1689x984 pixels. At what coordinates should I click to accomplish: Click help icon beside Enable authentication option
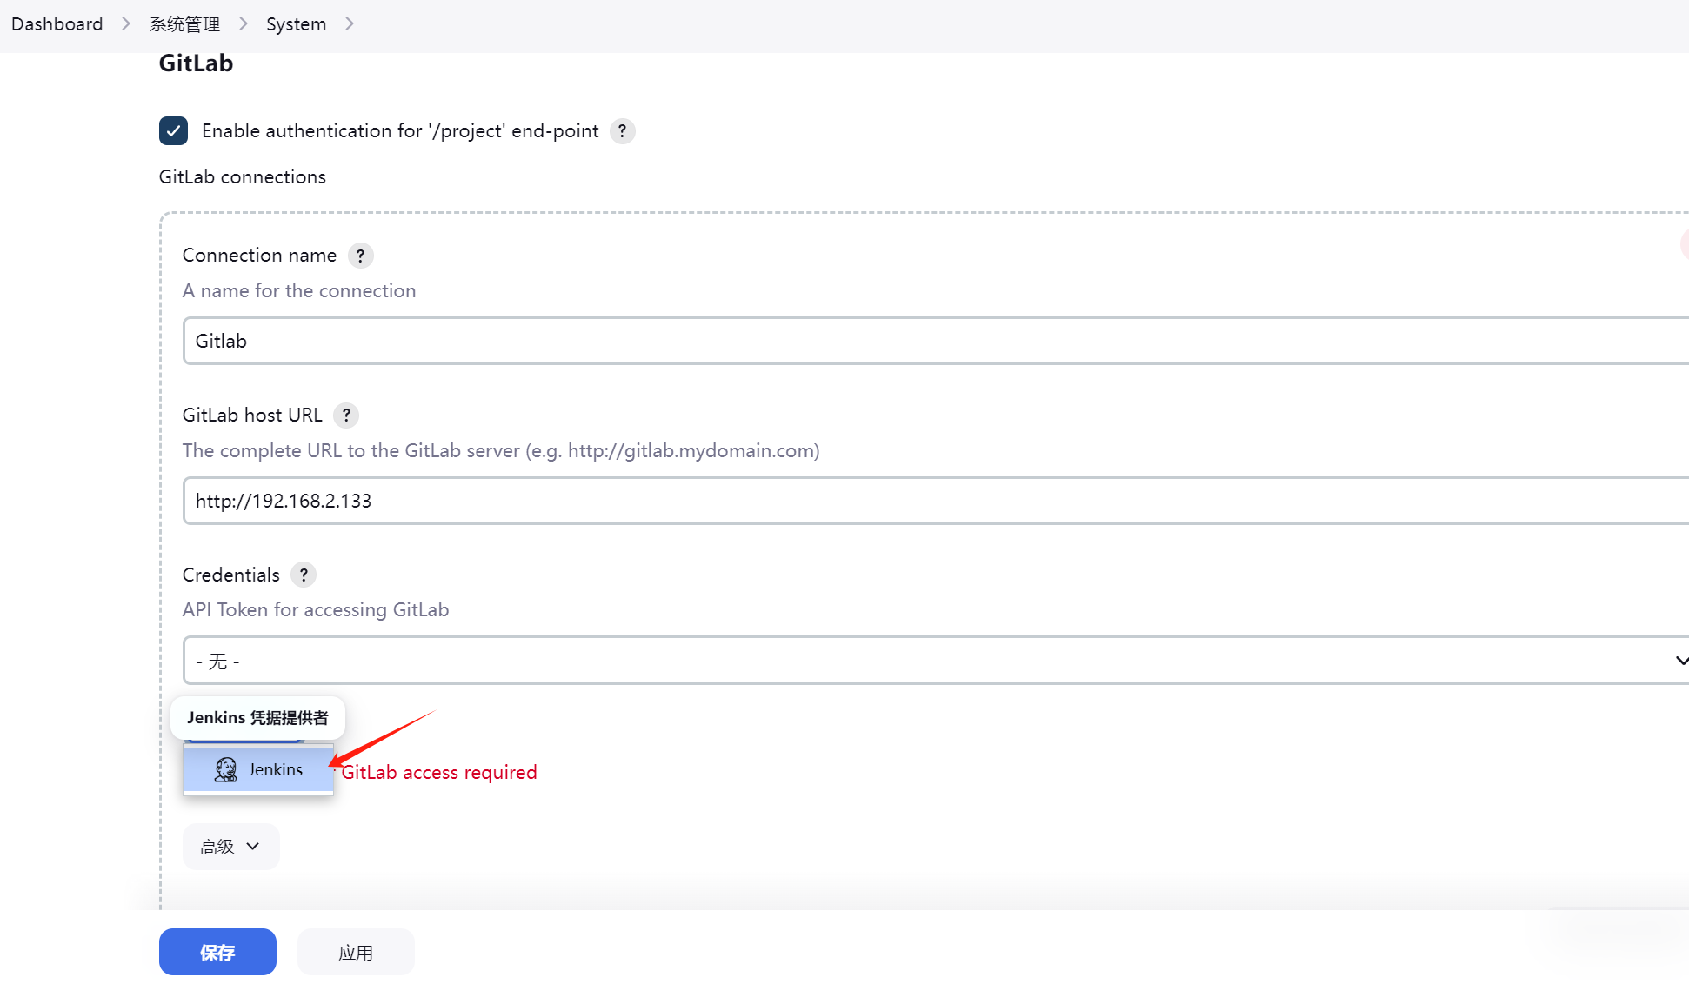[x=622, y=131]
